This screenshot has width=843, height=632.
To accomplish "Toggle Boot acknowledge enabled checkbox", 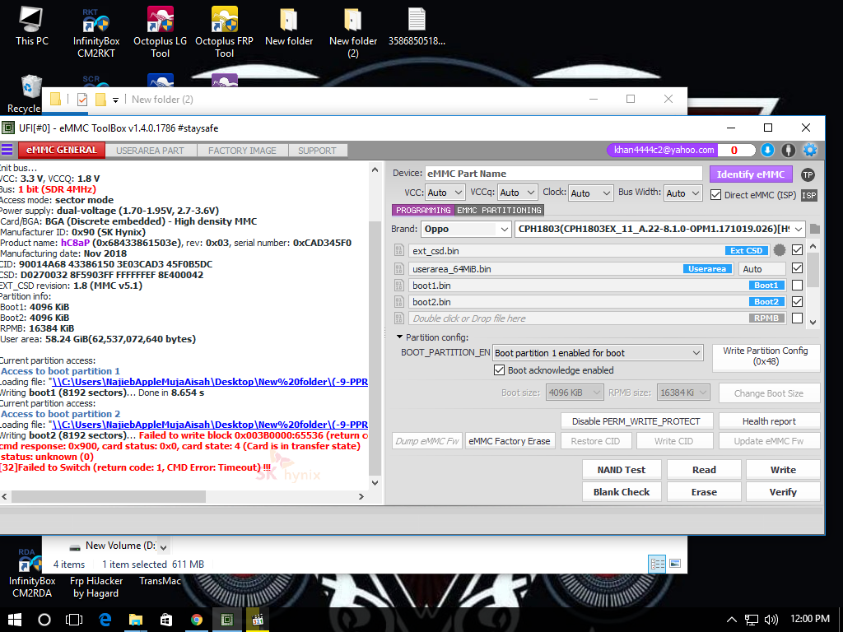I will pyautogui.click(x=499, y=370).
